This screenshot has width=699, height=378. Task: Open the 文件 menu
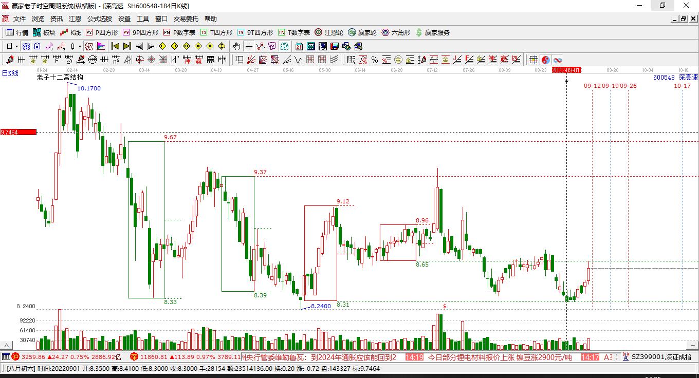click(20, 18)
